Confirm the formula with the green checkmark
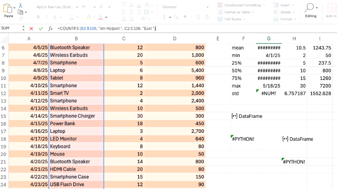 tap(41, 28)
